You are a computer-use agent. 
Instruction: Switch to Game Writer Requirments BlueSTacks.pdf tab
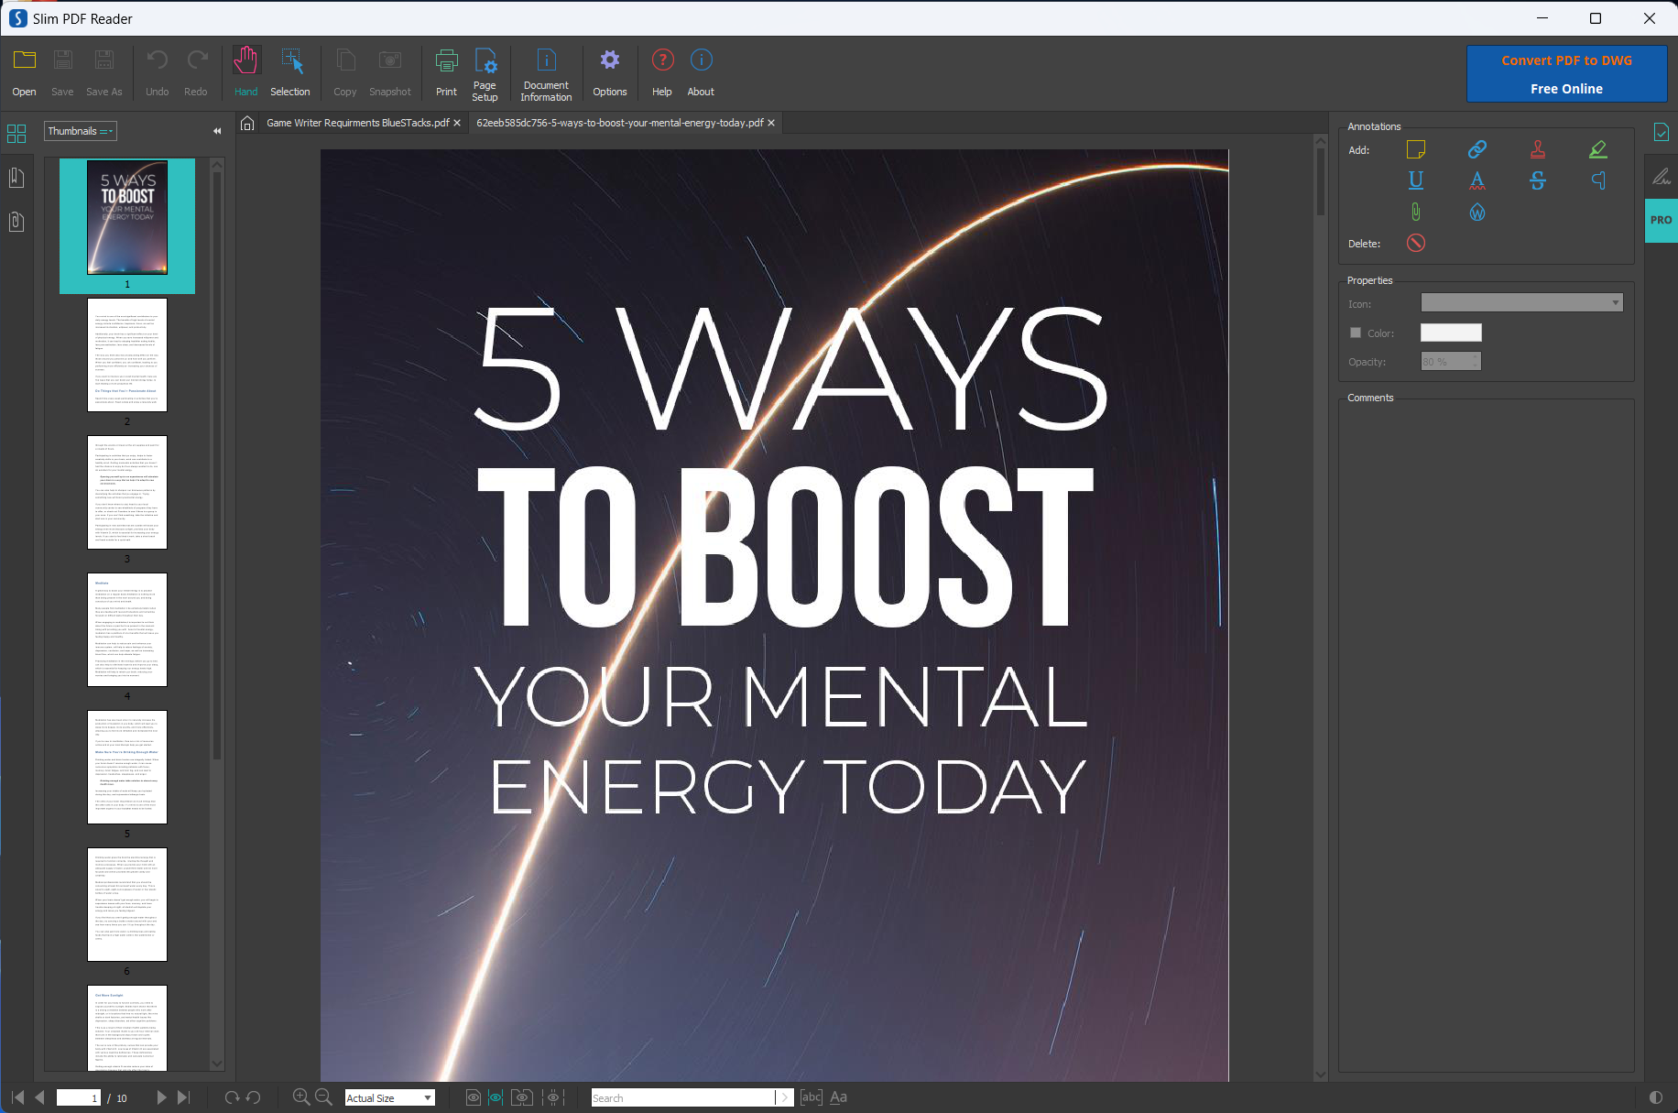pyautogui.click(x=357, y=123)
